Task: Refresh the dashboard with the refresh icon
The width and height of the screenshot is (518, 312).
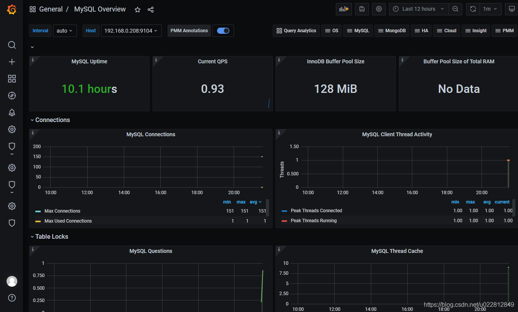Action: tap(473, 9)
